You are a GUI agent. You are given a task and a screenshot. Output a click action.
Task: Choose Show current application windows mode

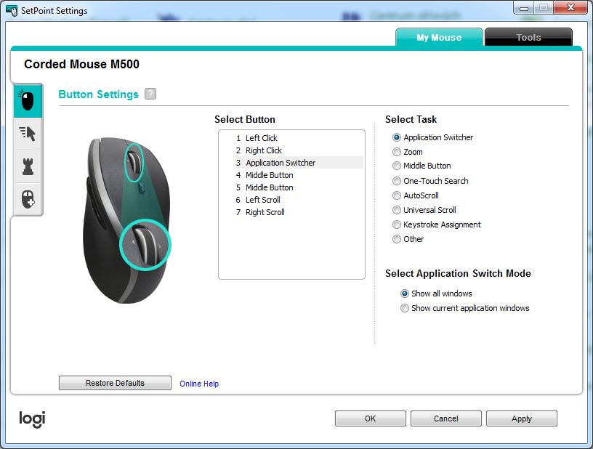point(405,308)
